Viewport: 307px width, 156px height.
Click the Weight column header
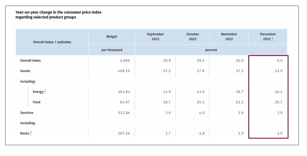(112, 37)
